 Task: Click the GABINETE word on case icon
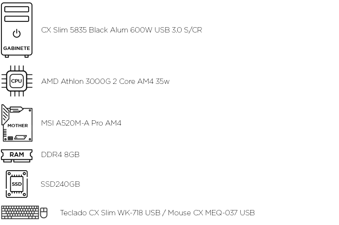pyautogui.click(x=16, y=48)
